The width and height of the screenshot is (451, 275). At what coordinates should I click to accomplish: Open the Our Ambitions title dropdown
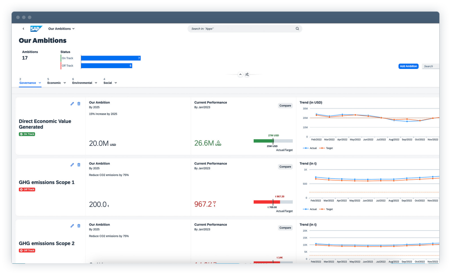point(62,29)
